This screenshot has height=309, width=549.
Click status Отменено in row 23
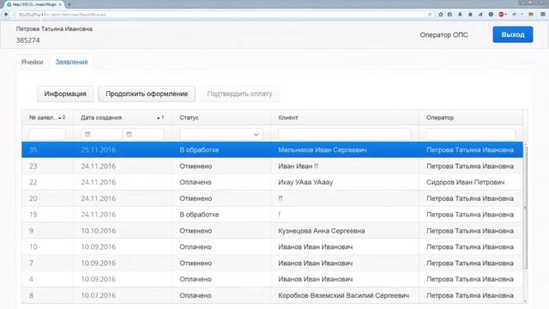tap(196, 166)
